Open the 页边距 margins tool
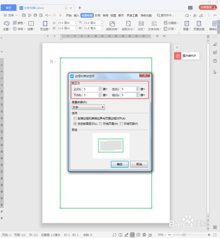The height and width of the screenshot is (238, 220). pyautogui.click(x=45, y=26)
